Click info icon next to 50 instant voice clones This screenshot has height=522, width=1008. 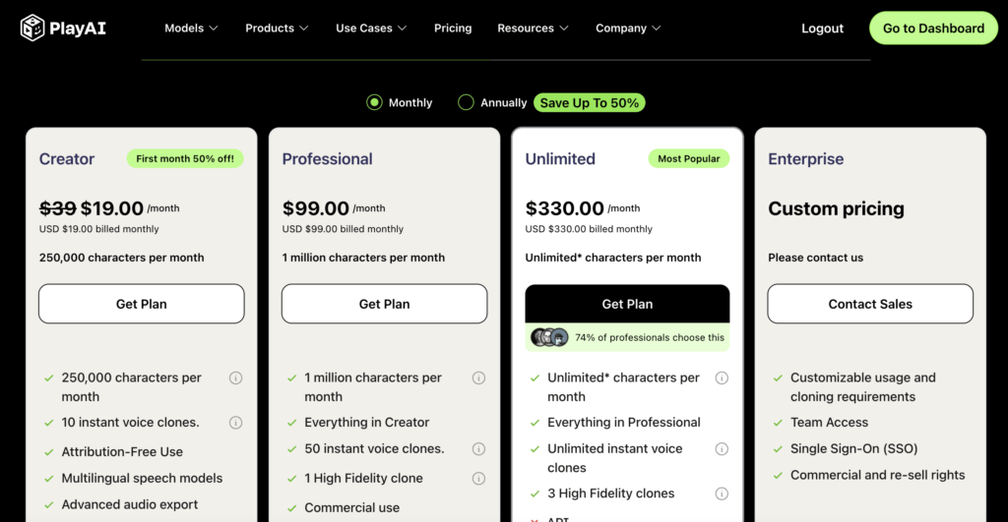pos(478,449)
